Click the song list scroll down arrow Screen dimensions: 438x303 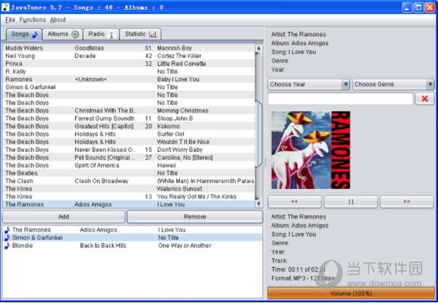(258, 204)
